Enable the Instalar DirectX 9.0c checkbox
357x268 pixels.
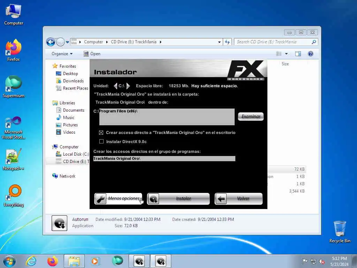pyautogui.click(x=101, y=142)
